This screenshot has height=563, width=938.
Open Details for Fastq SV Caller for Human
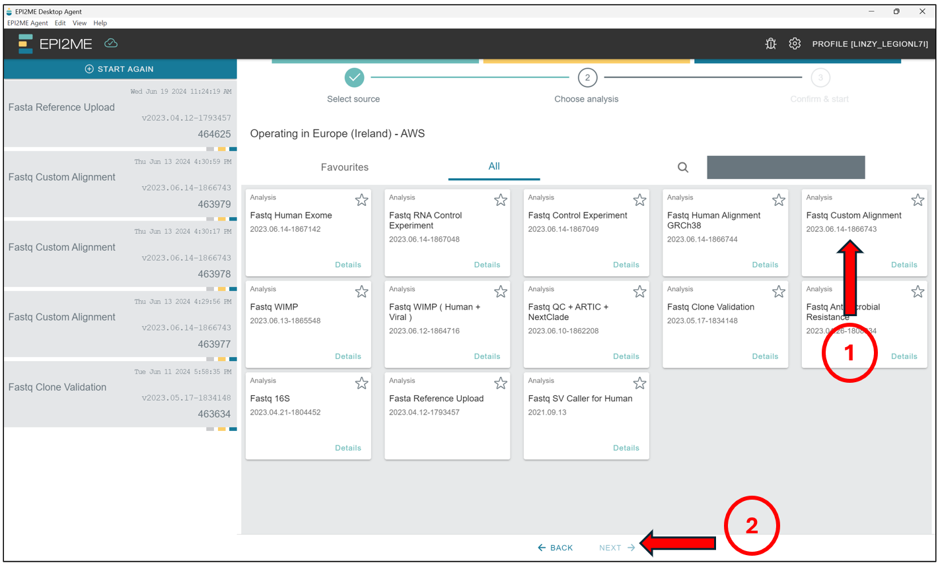(x=626, y=448)
